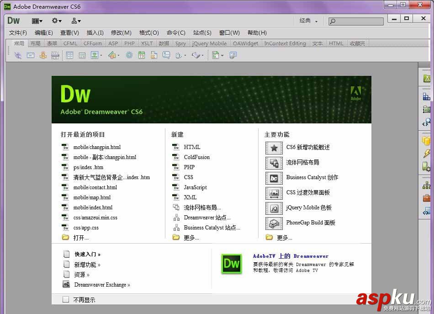Click the Dw AdobeTV thumbnail image
Screen dimensions: 434x314
click(232, 264)
